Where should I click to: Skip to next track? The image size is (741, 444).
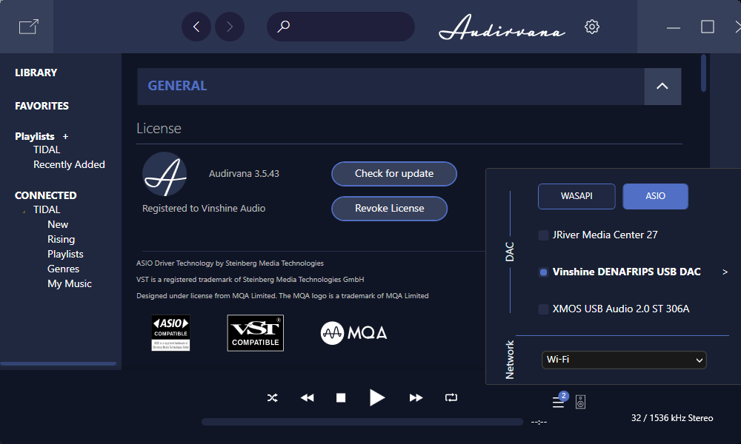point(416,398)
